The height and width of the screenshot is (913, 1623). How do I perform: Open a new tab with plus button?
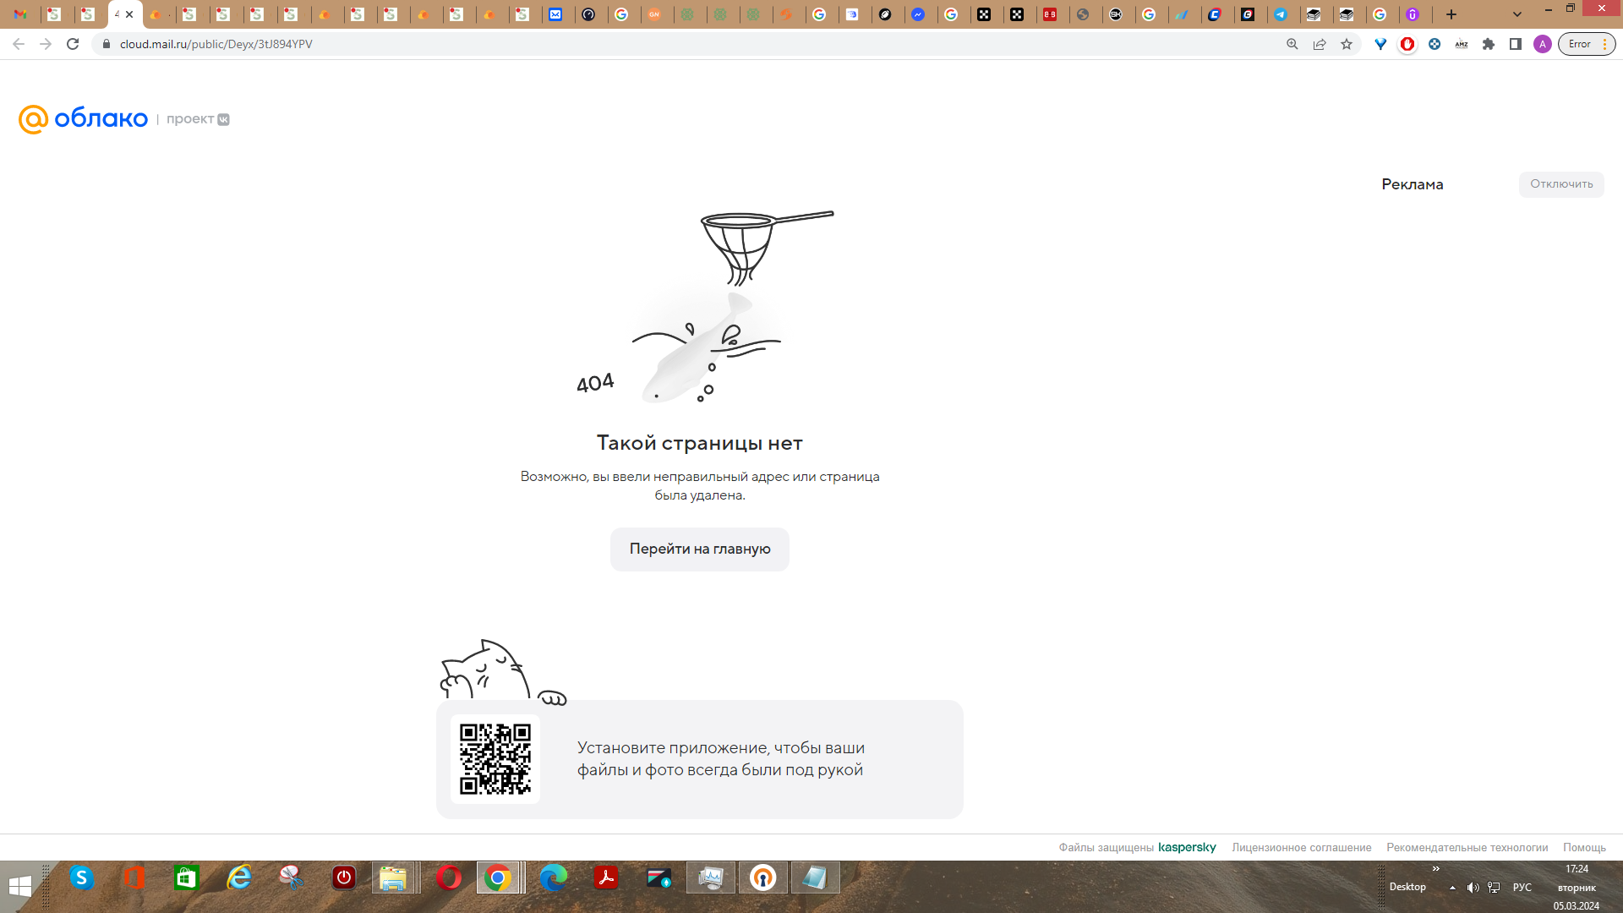pyautogui.click(x=1451, y=14)
